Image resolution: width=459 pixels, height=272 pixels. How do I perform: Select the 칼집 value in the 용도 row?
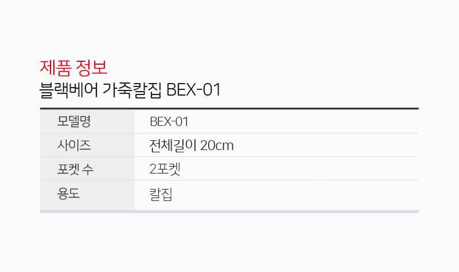click(x=161, y=194)
